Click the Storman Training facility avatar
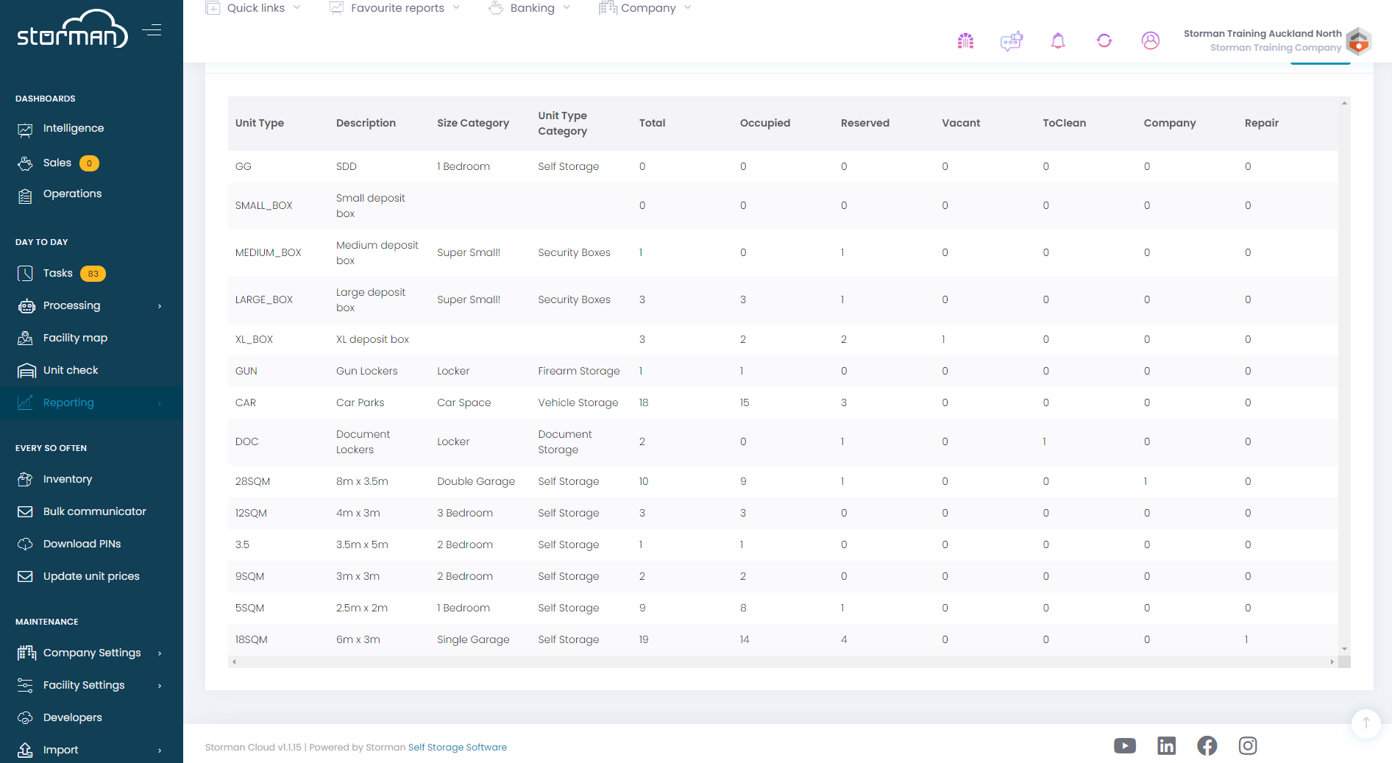 click(1358, 41)
